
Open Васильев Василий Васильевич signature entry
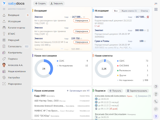click(x=111, y=114)
